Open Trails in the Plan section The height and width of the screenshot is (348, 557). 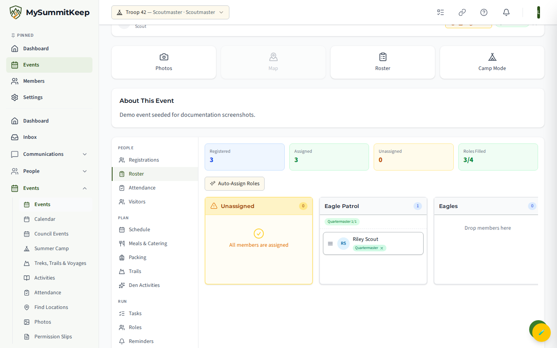(x=155, y=271)
